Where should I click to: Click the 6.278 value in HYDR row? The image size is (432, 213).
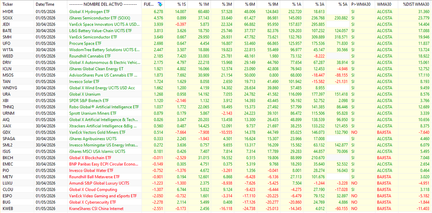click(x=158, y=12)
